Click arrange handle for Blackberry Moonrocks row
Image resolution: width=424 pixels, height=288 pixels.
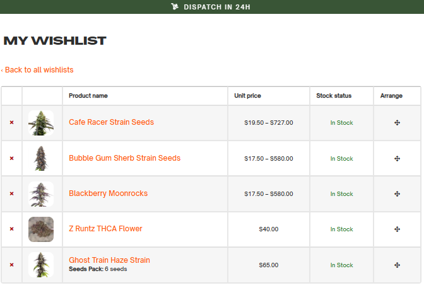(x=397, y=193)
